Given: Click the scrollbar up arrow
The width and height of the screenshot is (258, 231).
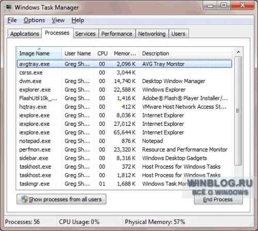Looking at the screenshot, I should pyautogui.click(x=238, y=52).
